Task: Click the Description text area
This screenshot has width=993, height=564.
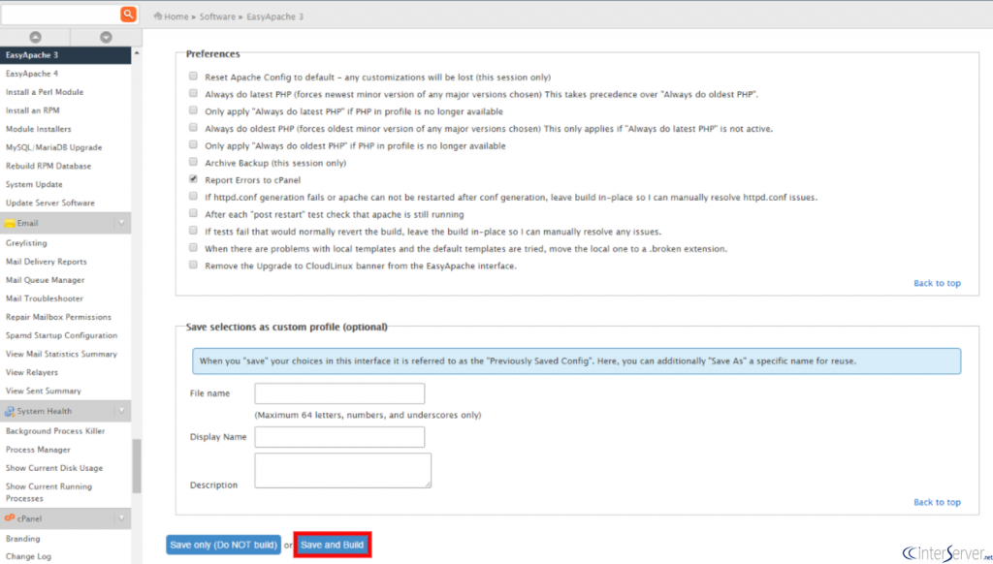Action: click(x=342, y=470)
